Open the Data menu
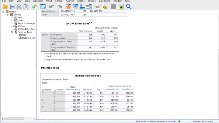219x123 pixels. 27,1
